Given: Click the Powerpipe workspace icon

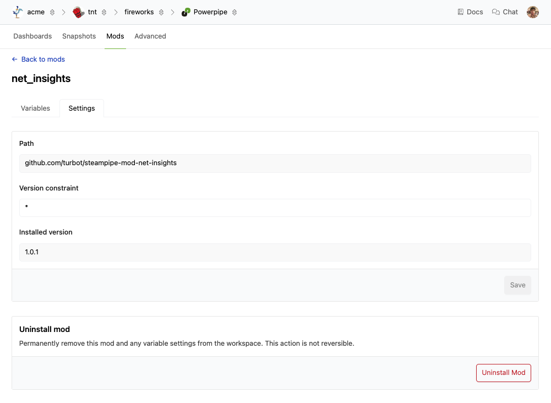Looking at the screenshot, I should click(x=186, y=12).
